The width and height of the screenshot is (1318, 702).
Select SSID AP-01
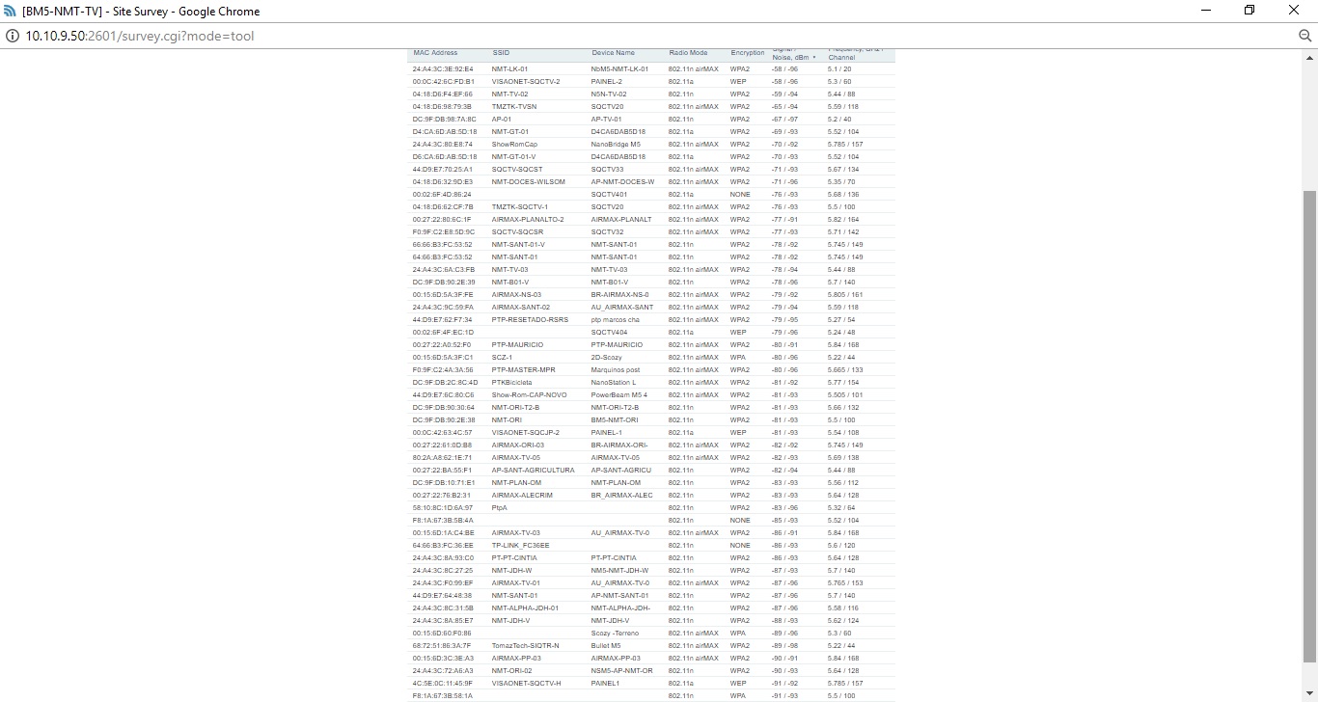(x=501, y=120)
